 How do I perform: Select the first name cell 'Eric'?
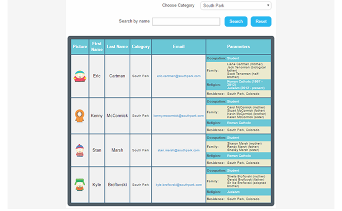tap(97, 76)
